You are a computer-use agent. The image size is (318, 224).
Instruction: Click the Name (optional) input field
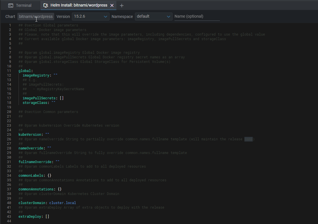pos(197,17)
